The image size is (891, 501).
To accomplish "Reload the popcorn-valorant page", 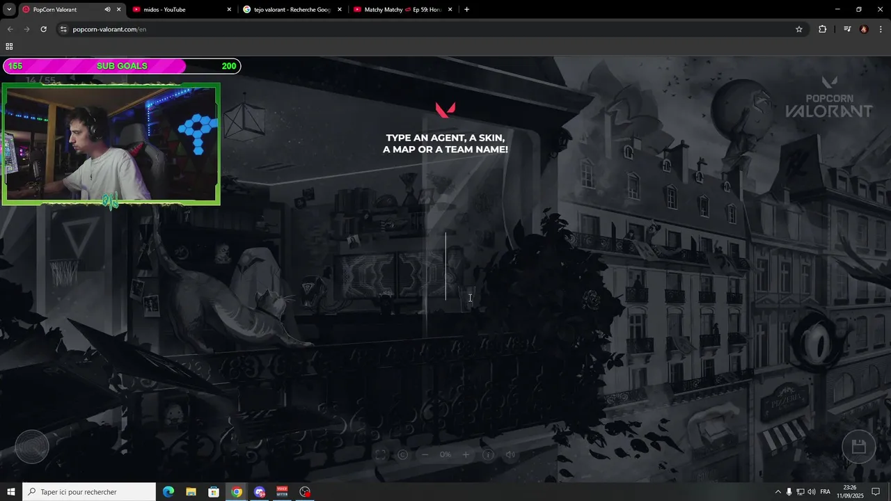I will (x=43, y=29).
